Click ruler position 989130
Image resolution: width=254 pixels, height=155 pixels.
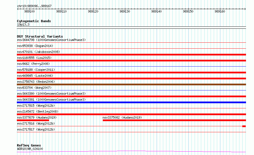click(125, 11)
